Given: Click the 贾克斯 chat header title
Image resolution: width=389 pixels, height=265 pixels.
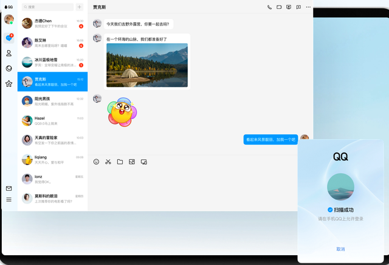Looking at the screenshot, I should (x=100, y=7).
